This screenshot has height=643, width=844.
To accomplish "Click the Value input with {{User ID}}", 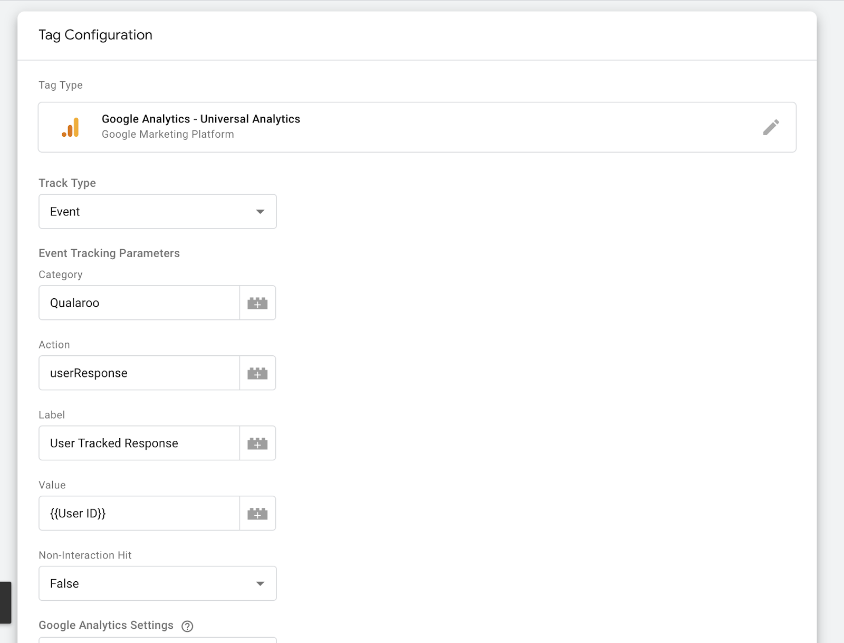I will 139,514.
